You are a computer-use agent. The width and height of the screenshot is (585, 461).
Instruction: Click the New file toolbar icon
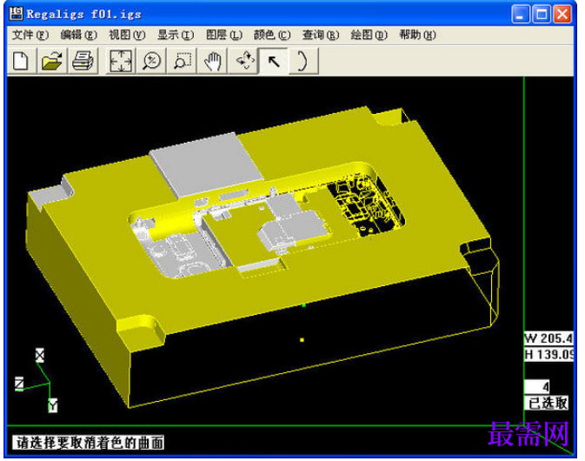tap(21, 61)
